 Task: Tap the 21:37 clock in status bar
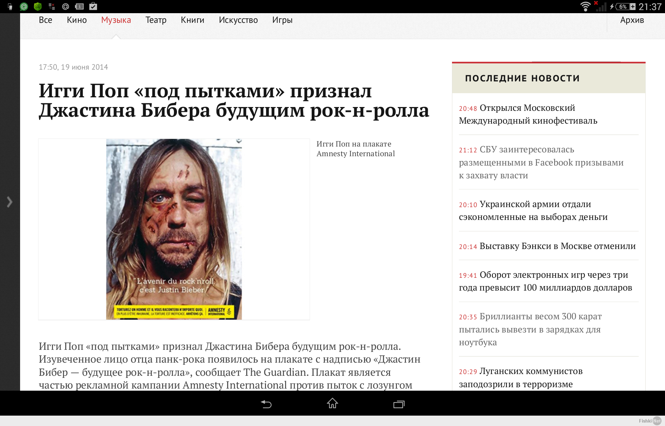[x=650, y=7]
